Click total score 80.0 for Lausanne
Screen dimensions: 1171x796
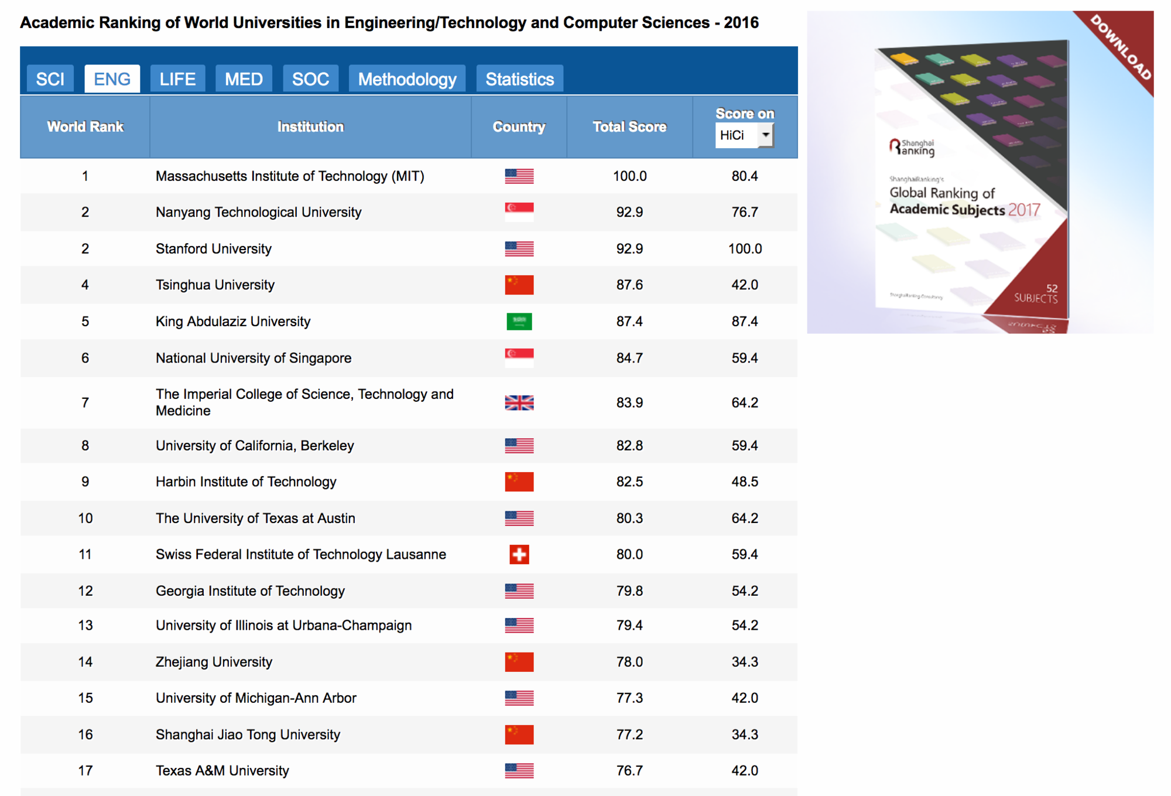[x=629, y=554]
